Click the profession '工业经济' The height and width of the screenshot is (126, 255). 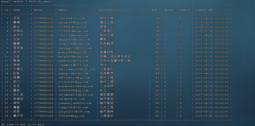[106, 86]
